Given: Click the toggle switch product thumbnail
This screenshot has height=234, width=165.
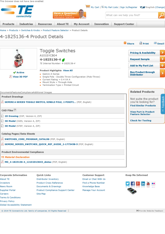Looking at the screenshot, I should (x=18, y=59).
